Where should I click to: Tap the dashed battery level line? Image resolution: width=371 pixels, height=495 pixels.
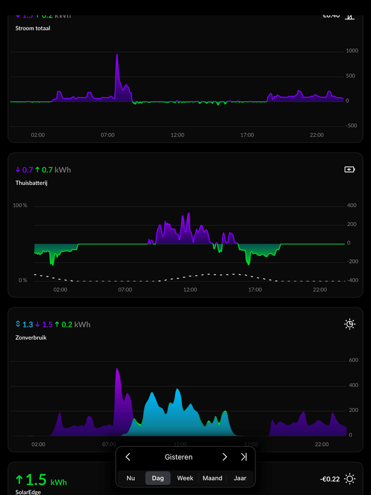tap(189, 278)
